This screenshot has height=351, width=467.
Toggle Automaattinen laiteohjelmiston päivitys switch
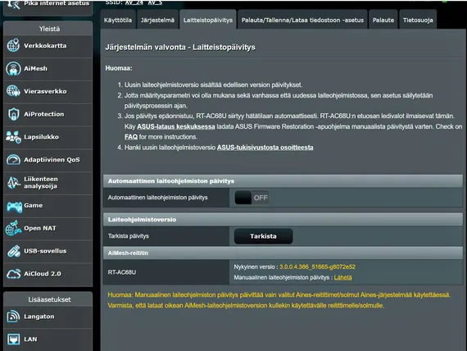[x=252, y=198]
